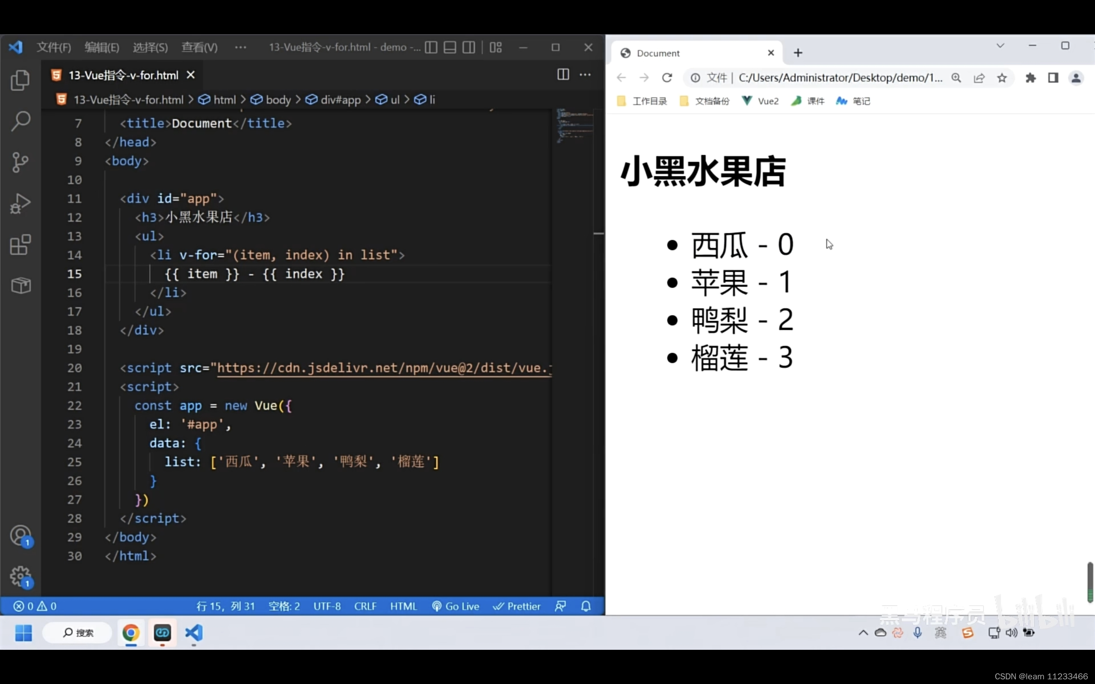Toggle the bottom panel layout icon

pos(450,47)
